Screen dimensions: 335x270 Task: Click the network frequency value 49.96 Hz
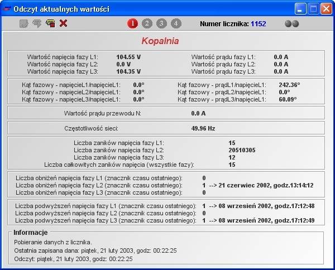pyautogui.click(x=203, y=128)
